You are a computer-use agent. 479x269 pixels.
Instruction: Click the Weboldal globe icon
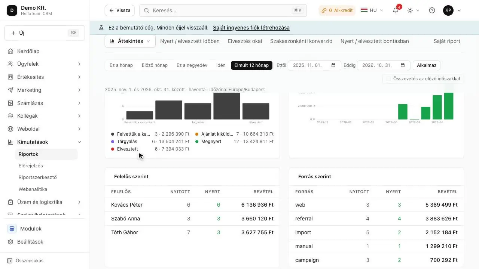(x=10, y=129)
